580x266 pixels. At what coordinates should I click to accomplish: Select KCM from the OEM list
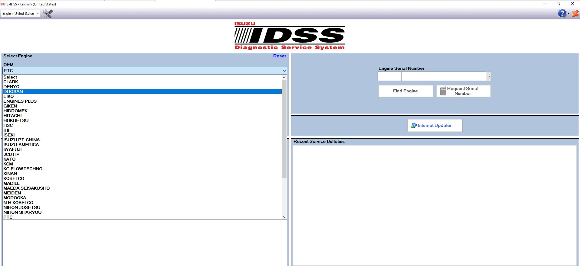[142, 164]
